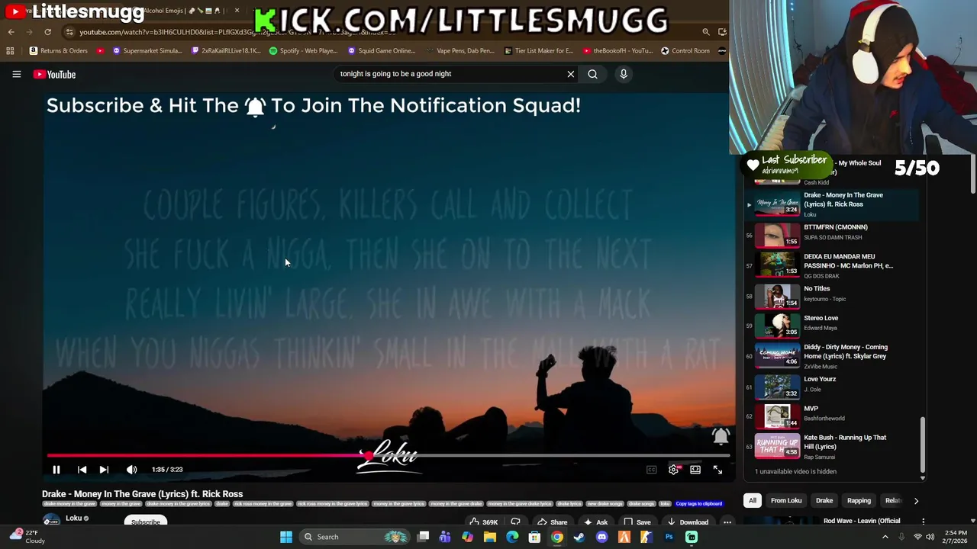The width and height of the screenshot is (977, 549).
Task: Select the Drake filter chip
Action: pos(824,501)
